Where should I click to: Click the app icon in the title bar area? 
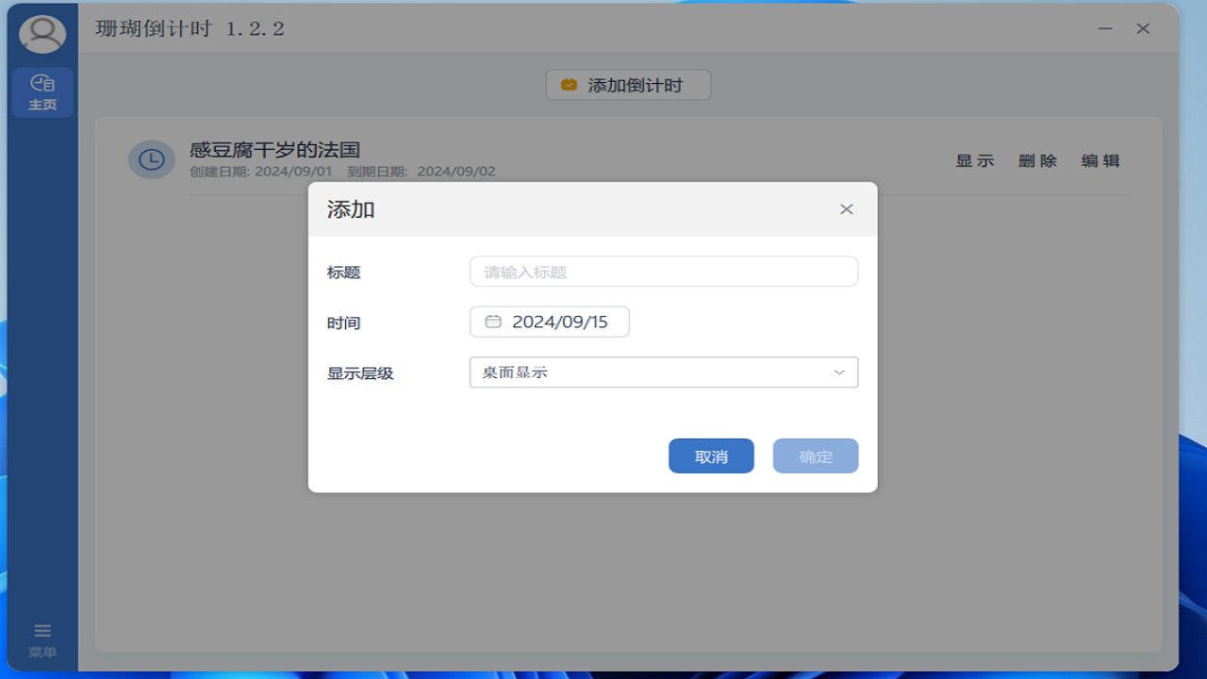(x=41, y=33)
